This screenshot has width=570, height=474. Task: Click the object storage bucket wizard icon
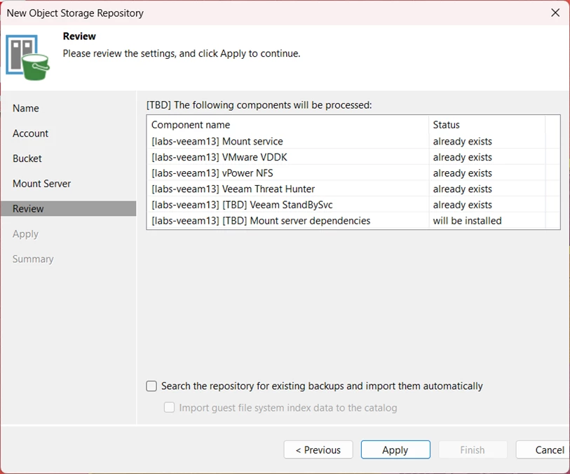27,57
